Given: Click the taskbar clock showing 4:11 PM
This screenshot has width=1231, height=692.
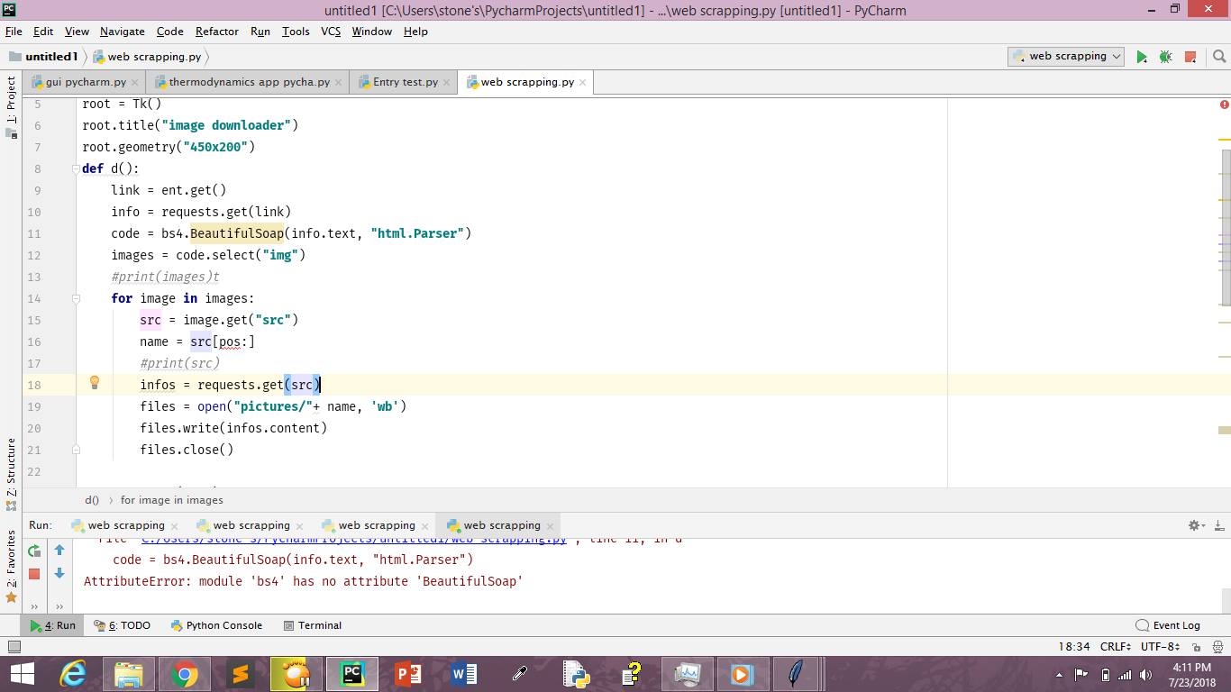Looking at the screenshot, I should (x=1190, y=675).
